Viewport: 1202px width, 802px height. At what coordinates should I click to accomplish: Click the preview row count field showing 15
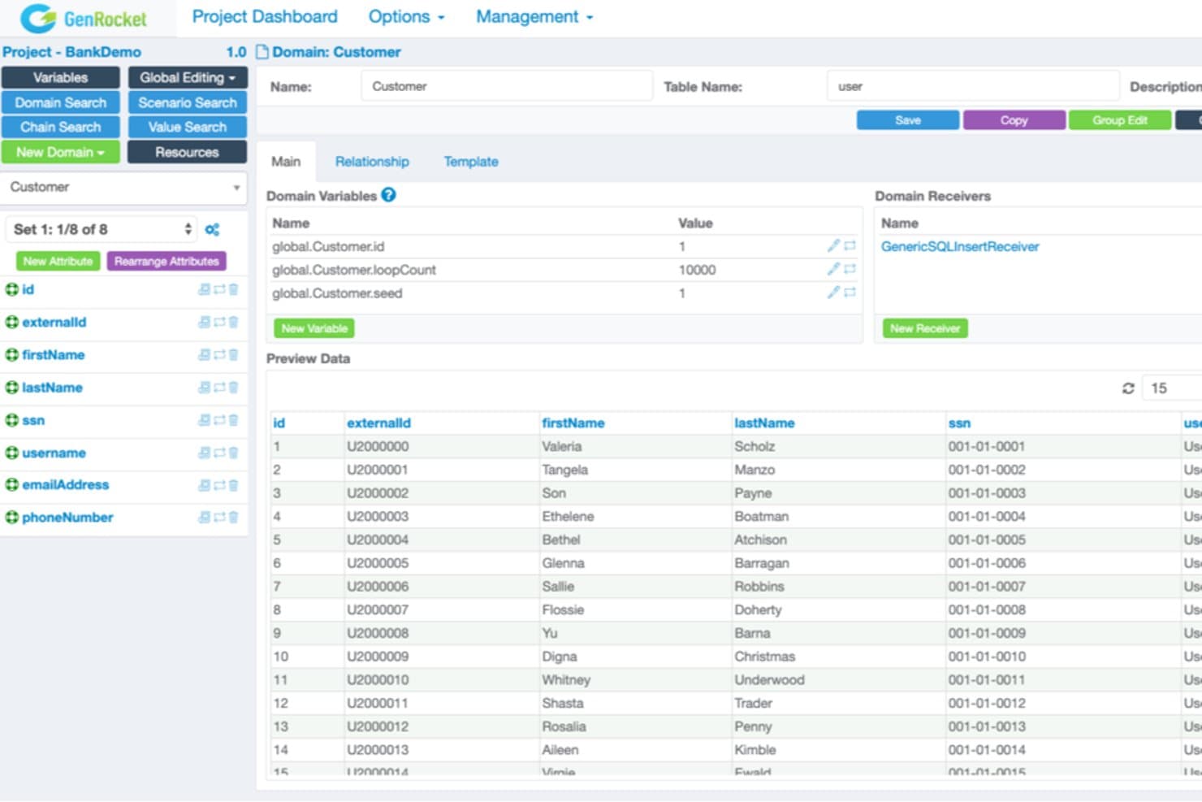coord(1172,388)
